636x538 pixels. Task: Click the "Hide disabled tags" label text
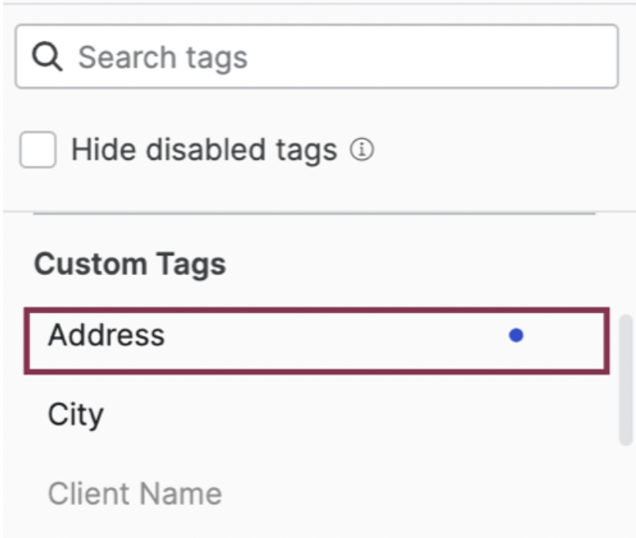(204, 150)
